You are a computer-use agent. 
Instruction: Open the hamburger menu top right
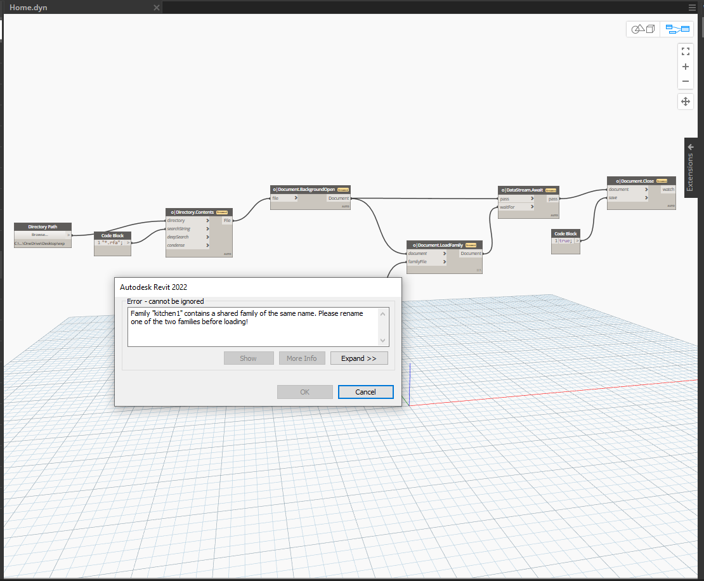pos(691,7)
